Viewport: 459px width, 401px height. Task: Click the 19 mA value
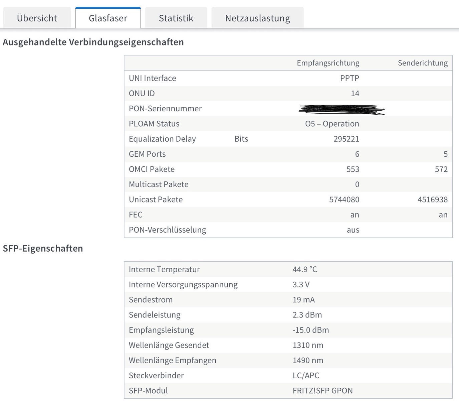coord(303,300)
